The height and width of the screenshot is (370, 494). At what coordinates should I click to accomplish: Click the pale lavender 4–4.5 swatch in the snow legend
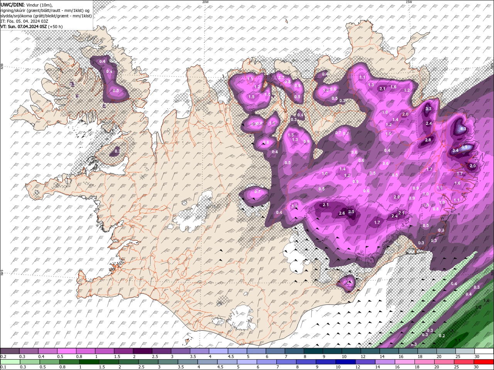click(x=218, y=351)
